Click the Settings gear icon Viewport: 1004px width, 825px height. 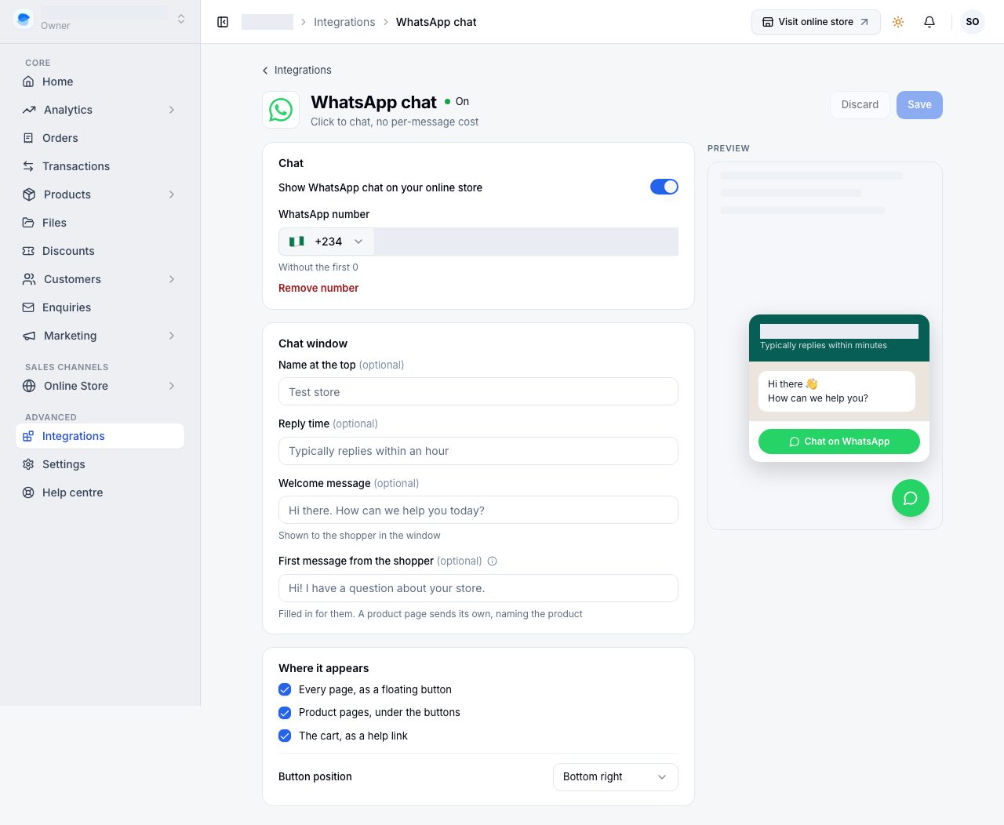pos(28,464)
